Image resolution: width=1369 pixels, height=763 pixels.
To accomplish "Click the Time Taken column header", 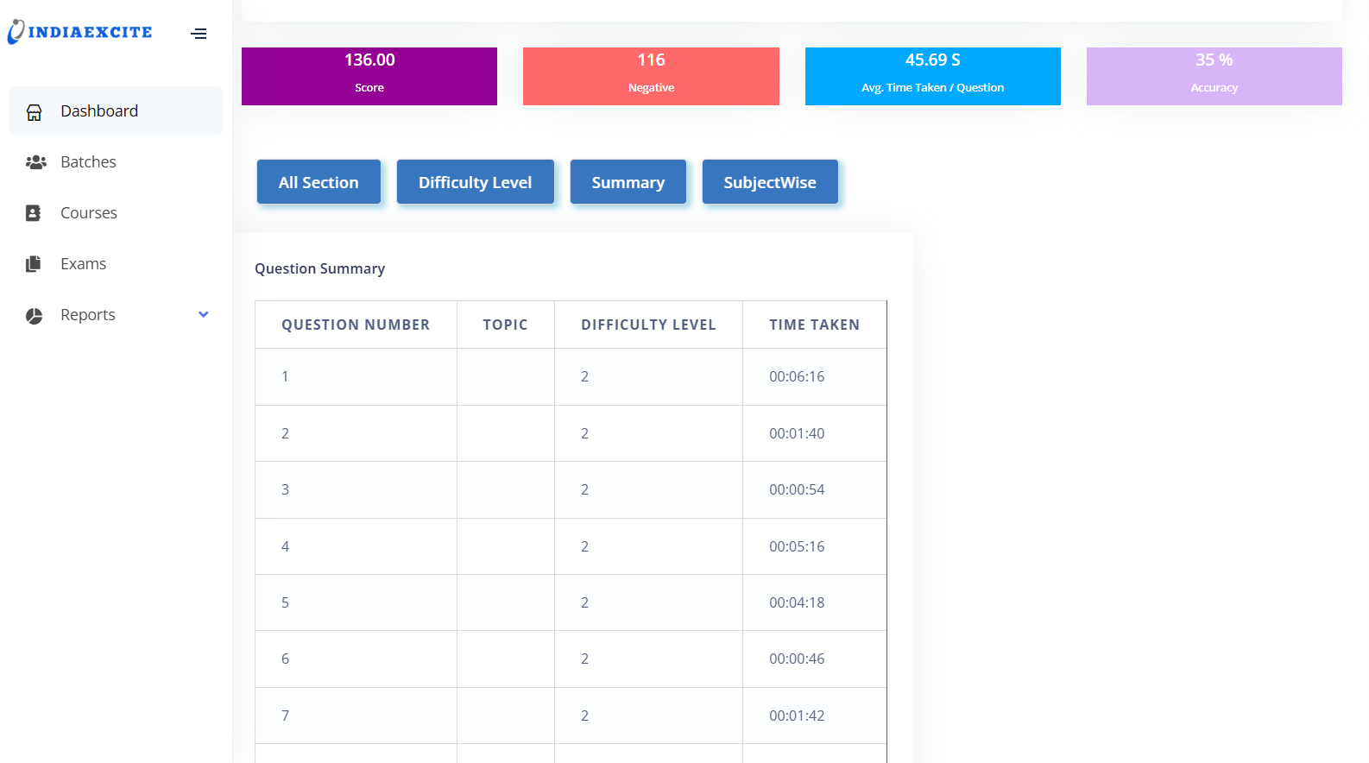I will (x=814, y=325).
